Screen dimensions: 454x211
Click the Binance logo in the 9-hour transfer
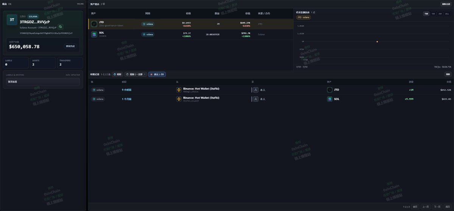pyautogui.click(x=179, y=90)
